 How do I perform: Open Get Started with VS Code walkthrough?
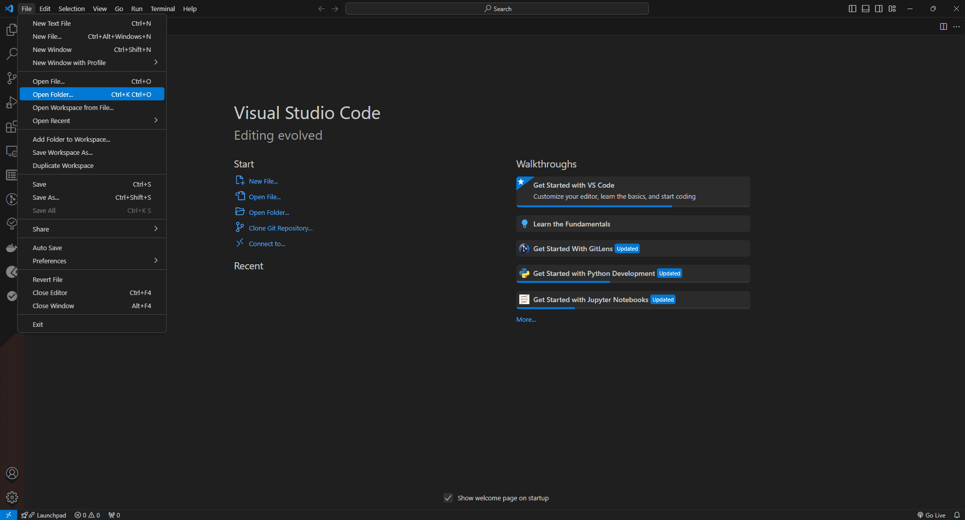(633, 192)
